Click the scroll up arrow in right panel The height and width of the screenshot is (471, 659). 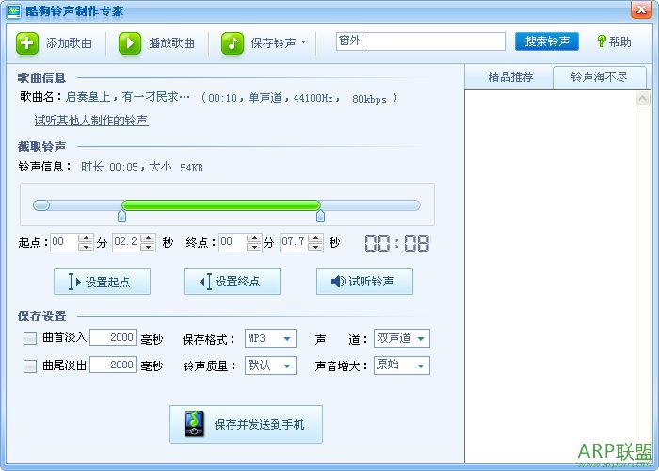643,99
